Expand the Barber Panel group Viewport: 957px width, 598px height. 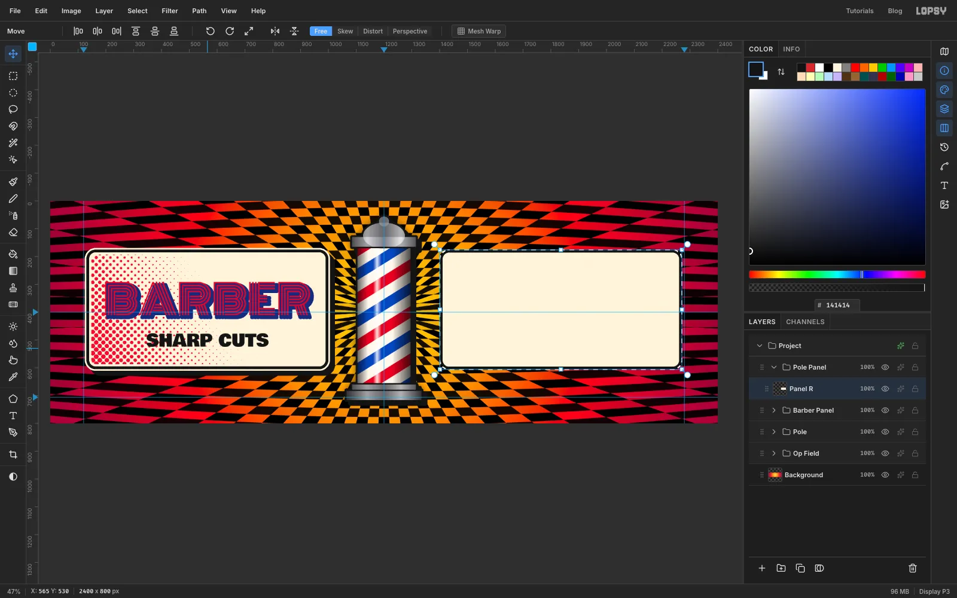774,410
